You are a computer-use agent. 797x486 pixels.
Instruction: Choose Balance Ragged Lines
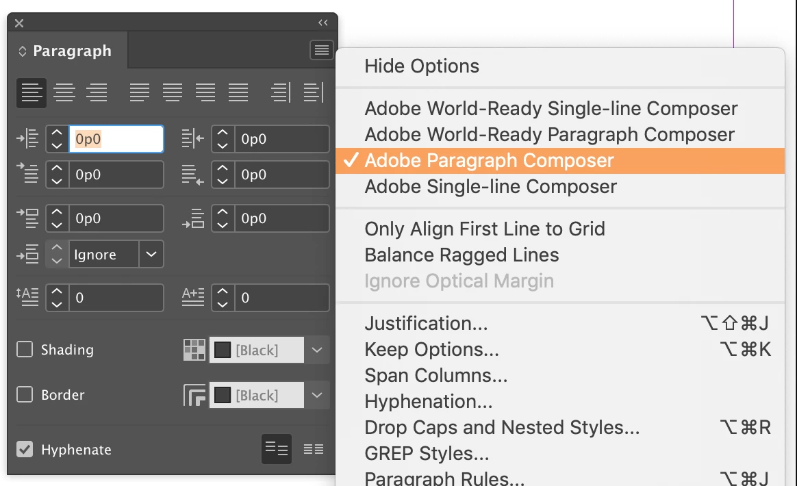tap(560, 255)
